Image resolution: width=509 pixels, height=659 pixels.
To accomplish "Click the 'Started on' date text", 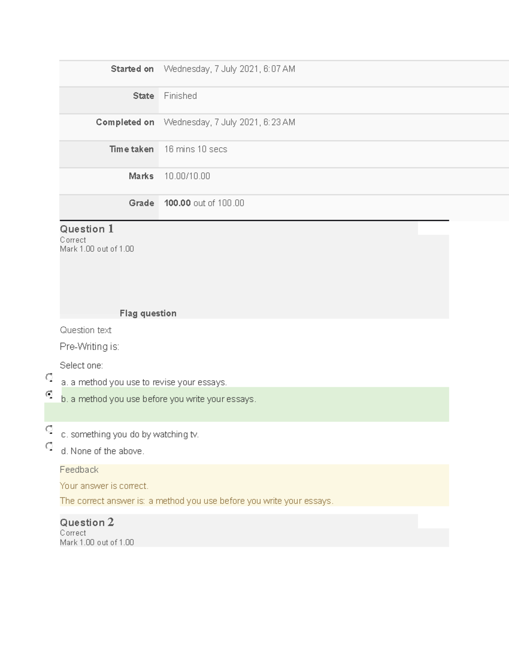I will click(x=230, y=69).
